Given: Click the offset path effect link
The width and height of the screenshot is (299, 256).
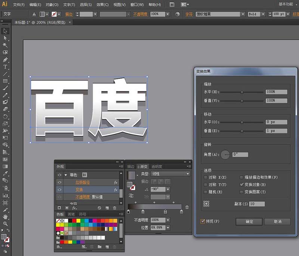Looking at the screenshot, I should tap(83, 182).
